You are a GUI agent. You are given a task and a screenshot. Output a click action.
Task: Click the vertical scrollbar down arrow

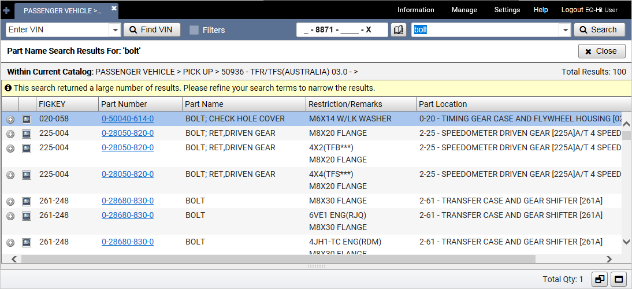coord(626,242)
